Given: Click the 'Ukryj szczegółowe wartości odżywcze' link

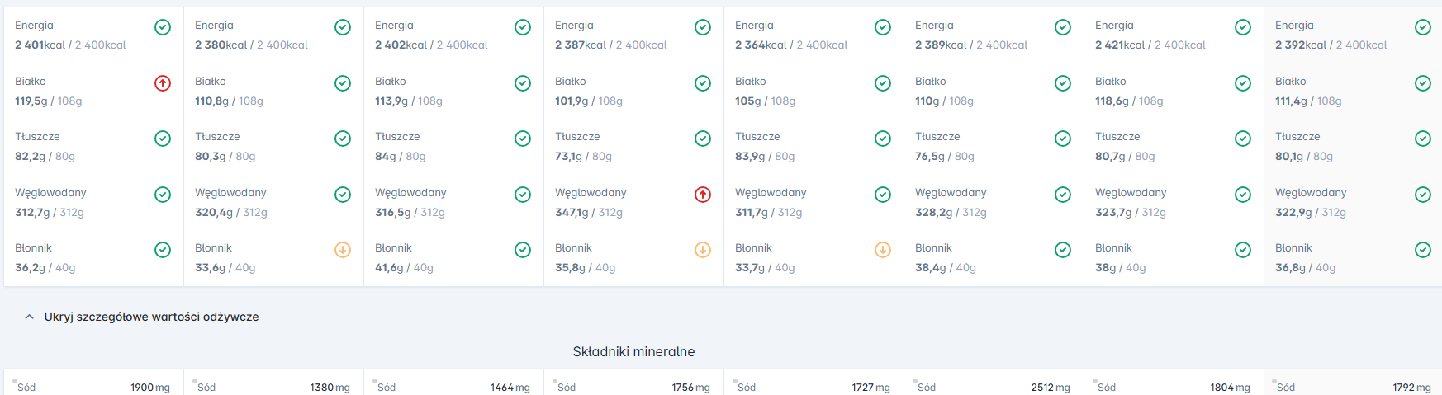Looking at the screenshot, I should click(151, 317).
